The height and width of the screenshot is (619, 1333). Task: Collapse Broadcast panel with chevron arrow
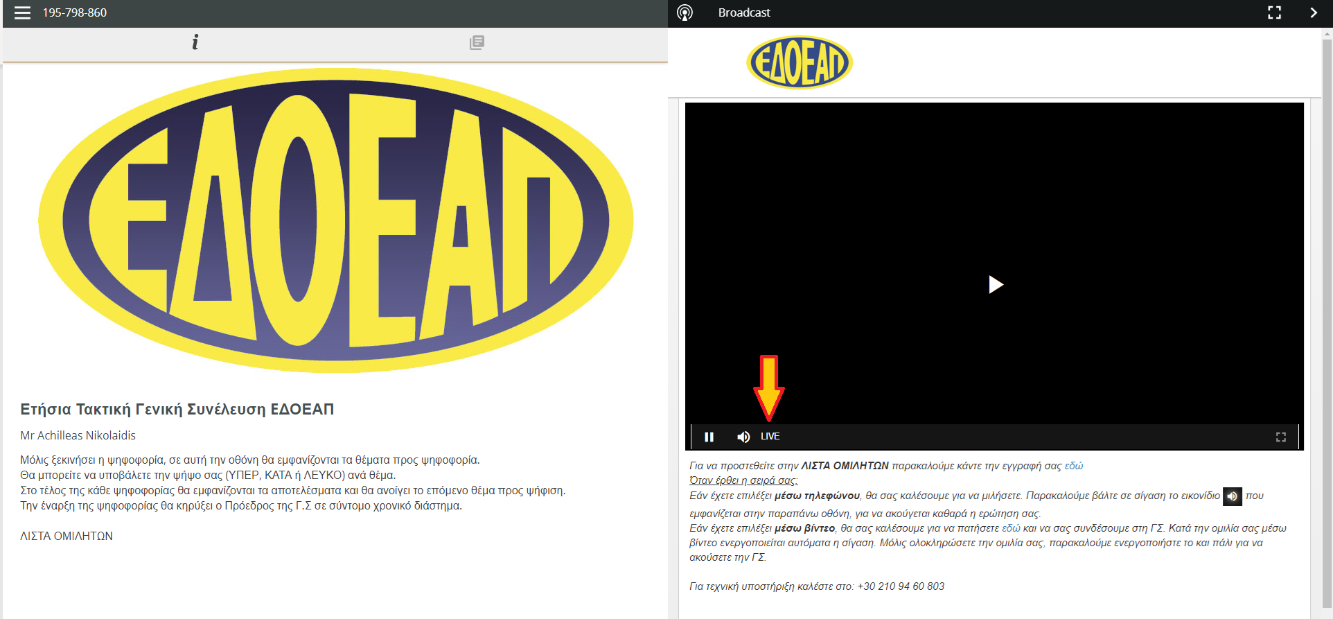coord(1313,12)
